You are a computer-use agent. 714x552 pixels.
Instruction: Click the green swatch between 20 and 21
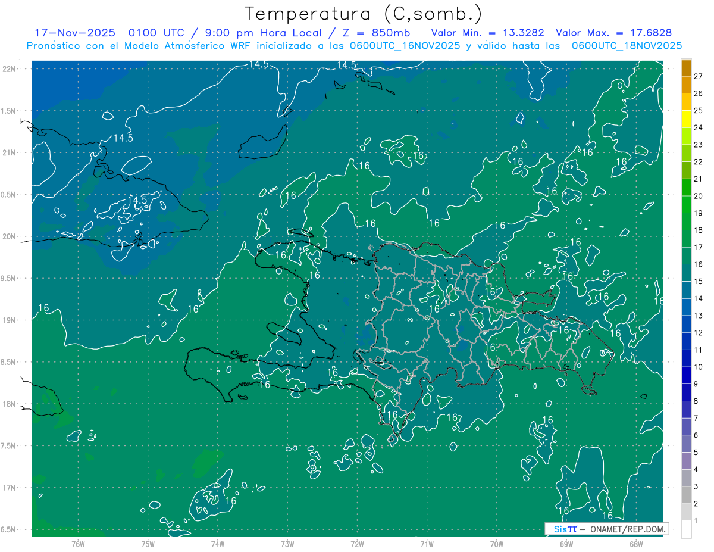686,187
